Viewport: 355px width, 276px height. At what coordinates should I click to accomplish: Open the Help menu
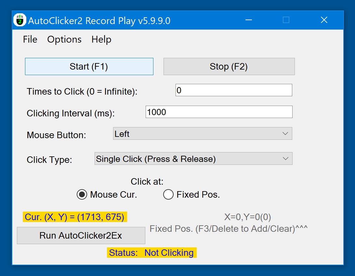click(101, 39)
